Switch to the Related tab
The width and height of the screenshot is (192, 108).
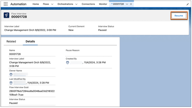click(x=11, y=41)
